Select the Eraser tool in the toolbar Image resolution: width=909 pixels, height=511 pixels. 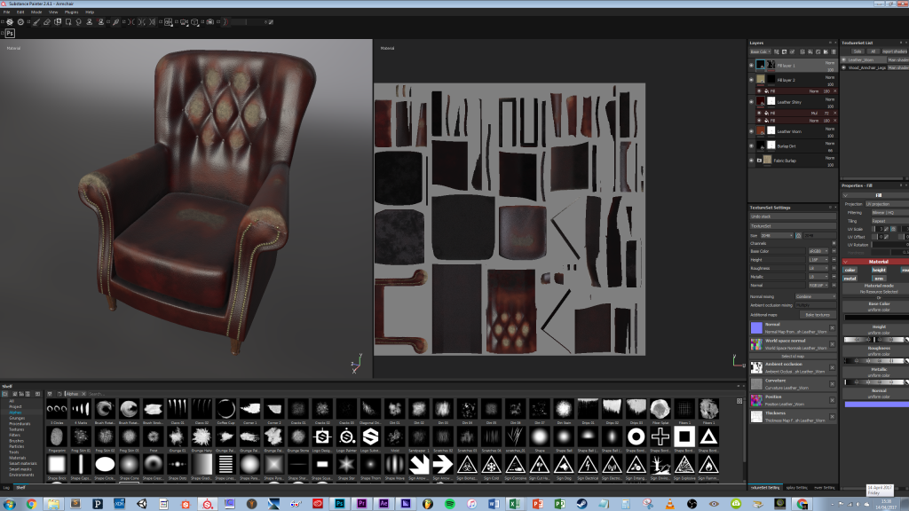point(47,22)
